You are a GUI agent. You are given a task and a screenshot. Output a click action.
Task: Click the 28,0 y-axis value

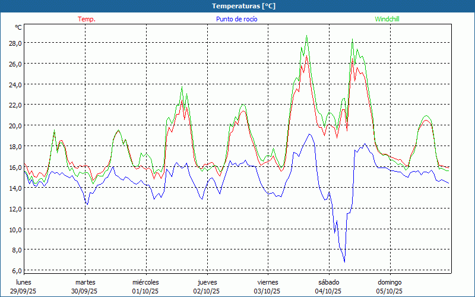coord(15,43)
